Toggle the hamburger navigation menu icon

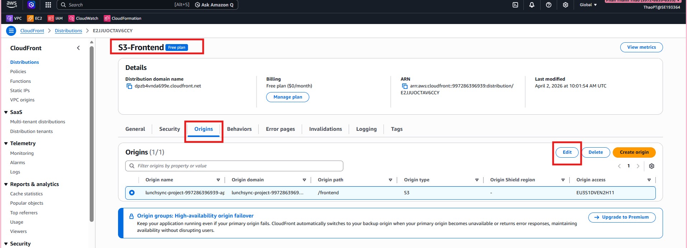pos(11,31)
